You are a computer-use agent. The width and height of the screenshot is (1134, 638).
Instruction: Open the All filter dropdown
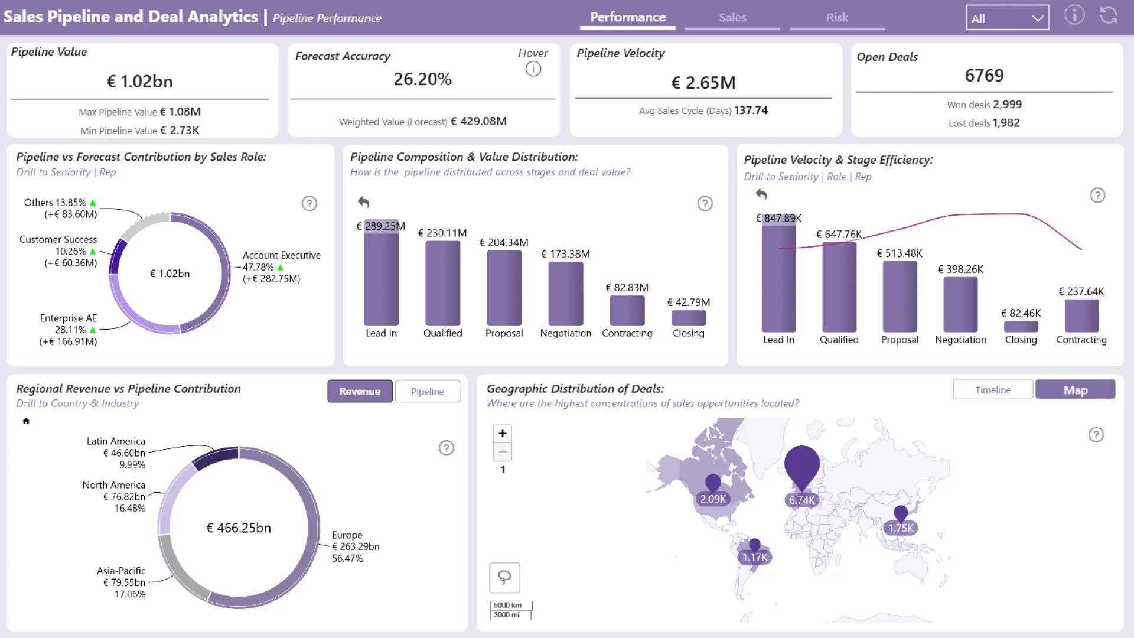[1007, 18]
